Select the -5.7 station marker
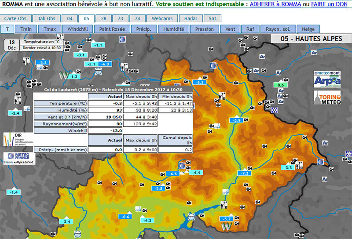 227,219
